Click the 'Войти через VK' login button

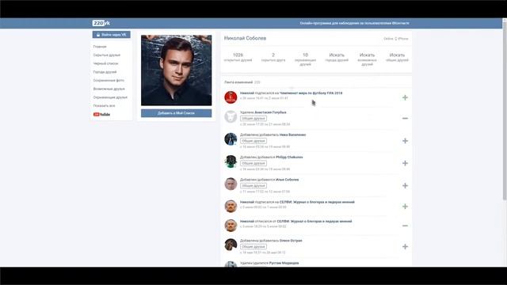pyautogui.click(x=111, y=35)
